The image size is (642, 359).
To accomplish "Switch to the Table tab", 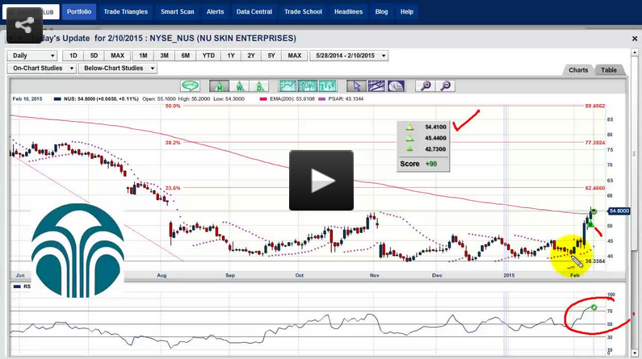I will [x=609, y=70].
